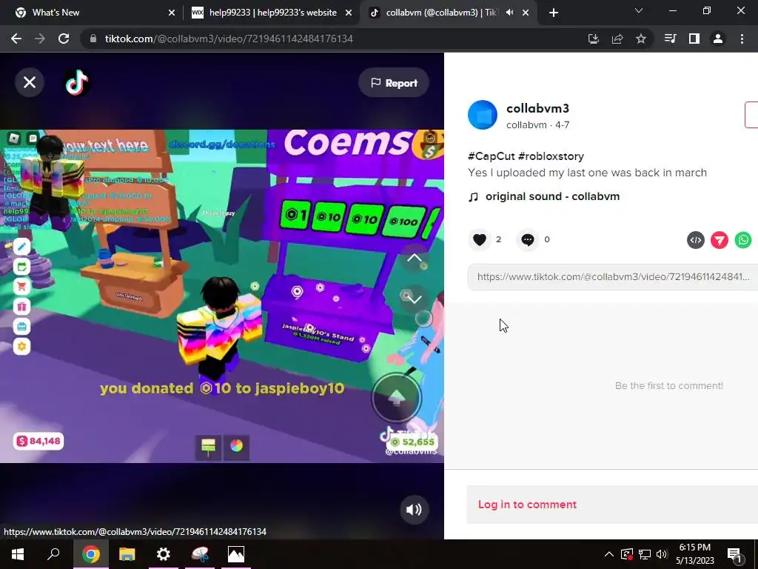Mute the TikTok tab via its audio icon
Viewport: 758px width, 569px height.
(509, 13)
